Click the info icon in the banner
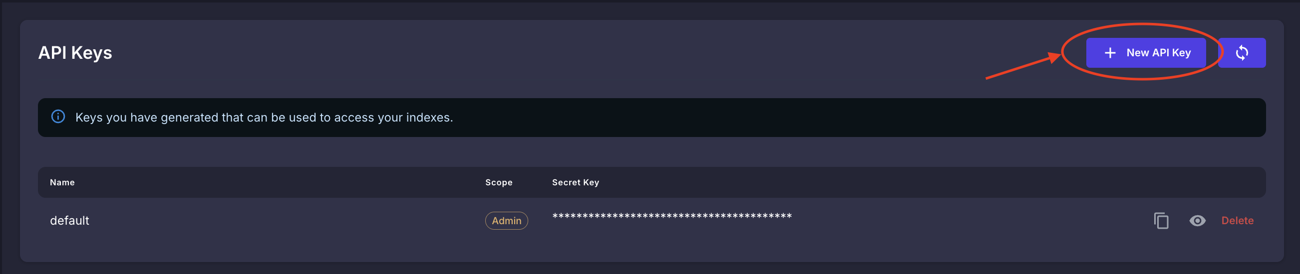Image resolution: width=1300 pixels, height=274 pixels. coord(58,117)
